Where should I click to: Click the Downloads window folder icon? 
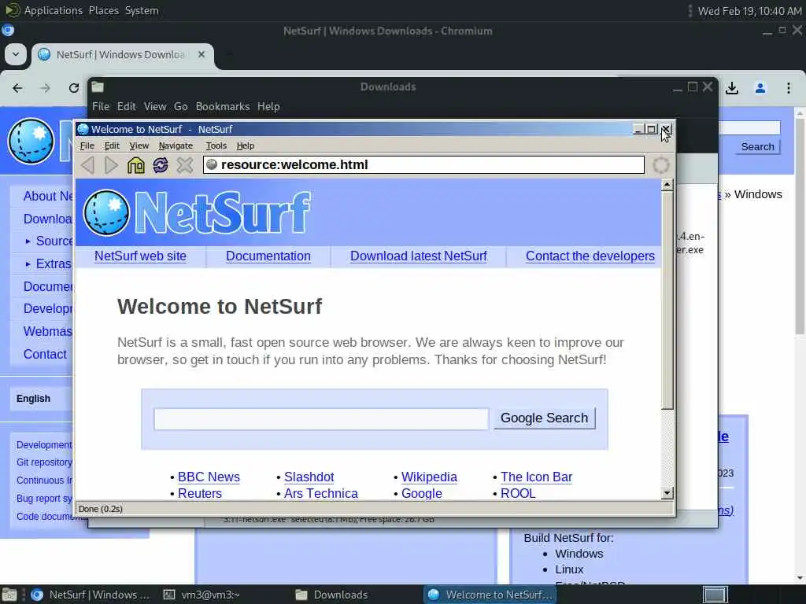coord(98,87)
